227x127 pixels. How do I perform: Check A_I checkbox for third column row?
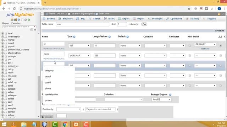pos(221,66)
